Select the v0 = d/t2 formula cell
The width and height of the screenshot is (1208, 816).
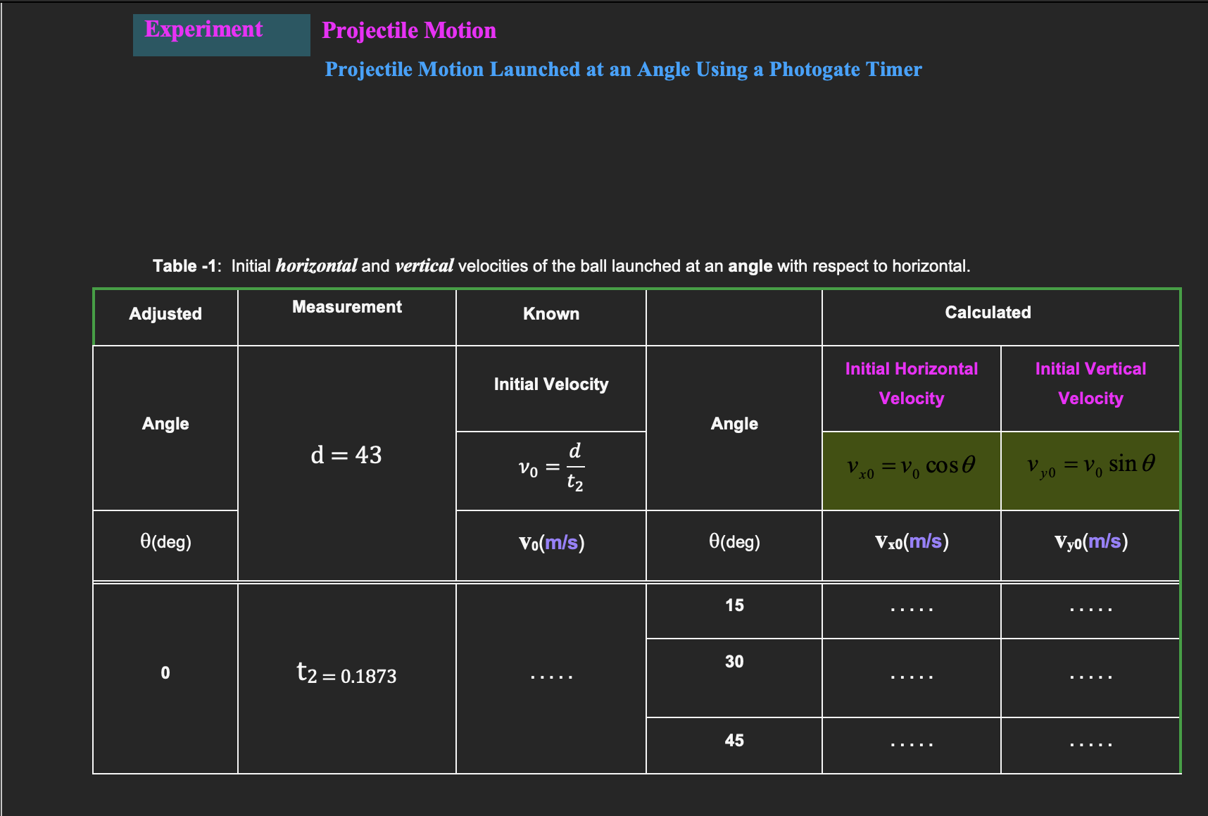click(550, 468)
